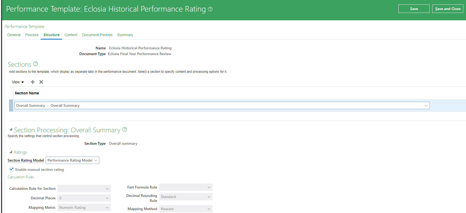Toggle Enable manual section rating checkbox
The height and width of the screenshot is (213, 466).
coord(12,169)
